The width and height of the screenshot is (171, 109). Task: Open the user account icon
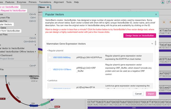tap(163, 2)
